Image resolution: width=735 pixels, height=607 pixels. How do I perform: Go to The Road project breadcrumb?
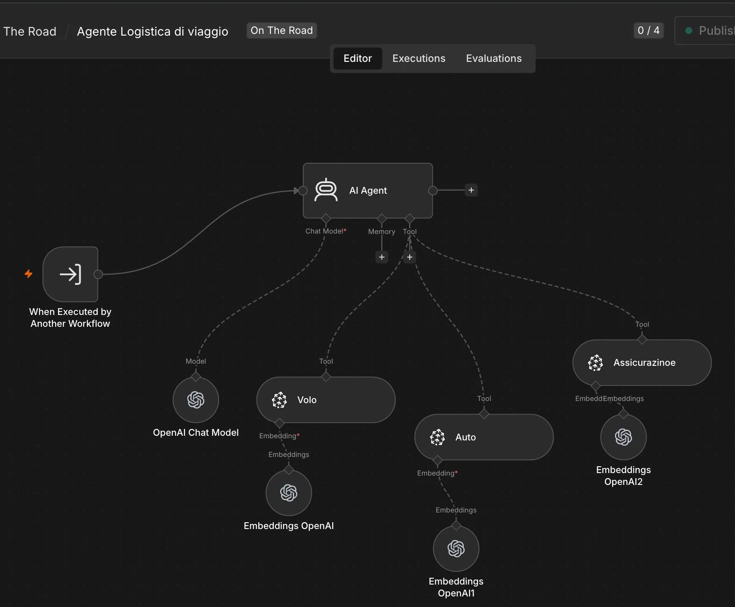(29, 31)
